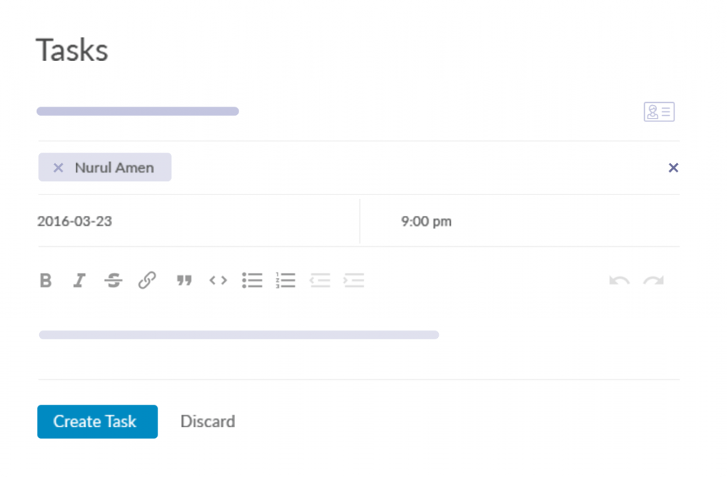Undo the last edit
The width and height of the screenshot is (727, 477).
point(619,281)
